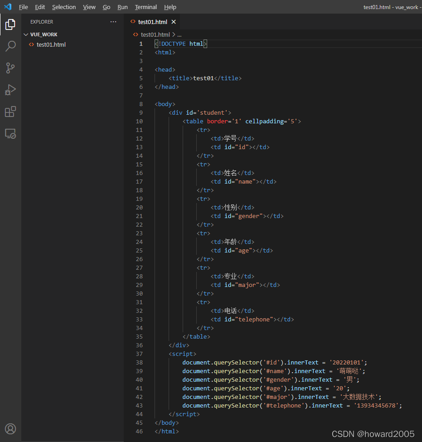Open the Terminal menu
The height and width of the screenshot is (442, 422).
(146, 7)
